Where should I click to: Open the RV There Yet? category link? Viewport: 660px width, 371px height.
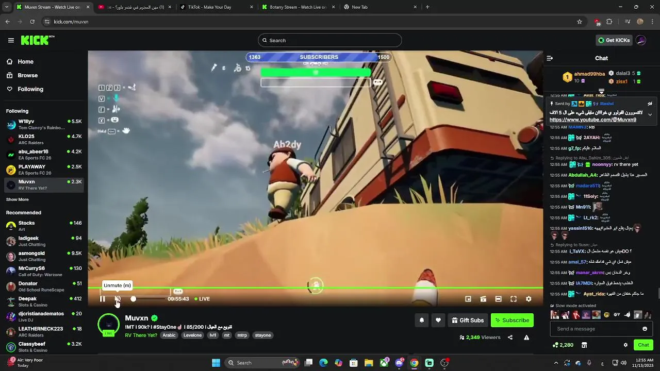pyautogui.click(x=141, y=335)
